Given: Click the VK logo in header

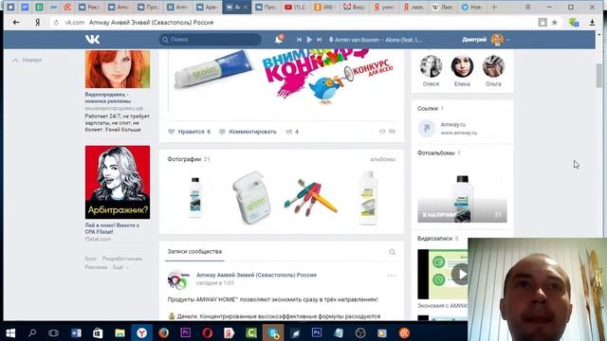Looking at the screenshot, I should point(92,39).
